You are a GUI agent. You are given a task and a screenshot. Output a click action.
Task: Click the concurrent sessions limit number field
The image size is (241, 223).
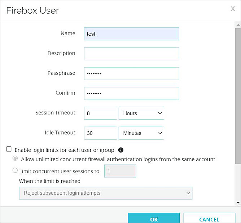tap(120, 171)
